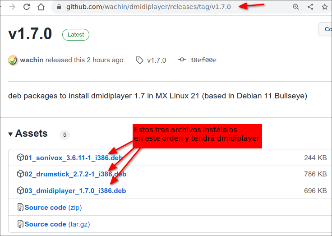The height and width of the screenshot is (236, 332).
Task: Open the v1.7.0 tag link
Action: pos(157,60)
